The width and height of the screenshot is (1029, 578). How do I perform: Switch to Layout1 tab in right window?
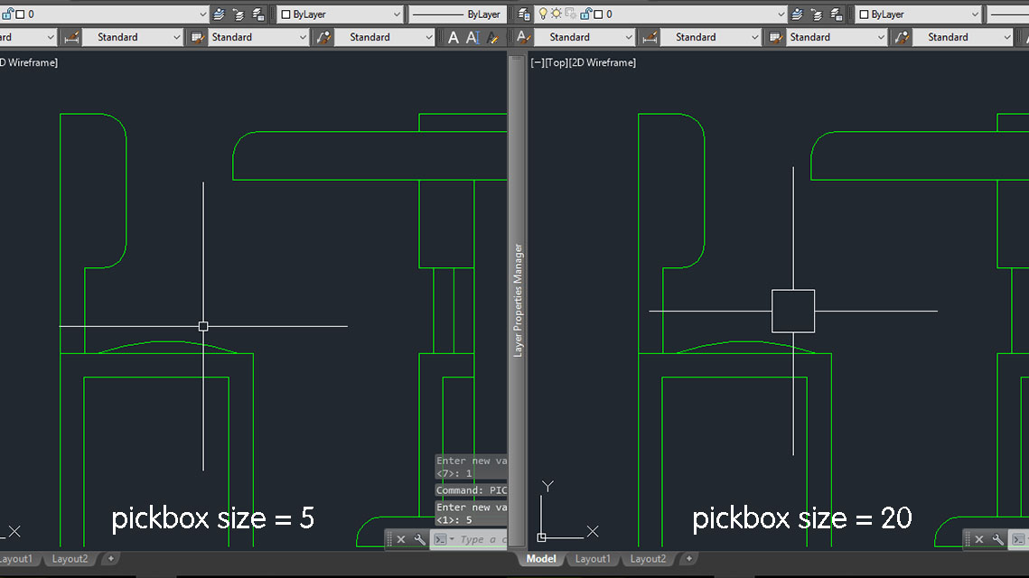pos(593,559)
